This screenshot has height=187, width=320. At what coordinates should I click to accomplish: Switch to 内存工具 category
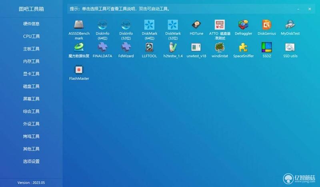pyautogui.click(x=31, y=61)
